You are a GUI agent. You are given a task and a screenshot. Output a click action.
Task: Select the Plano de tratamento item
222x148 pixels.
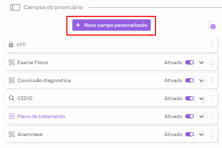41,116
